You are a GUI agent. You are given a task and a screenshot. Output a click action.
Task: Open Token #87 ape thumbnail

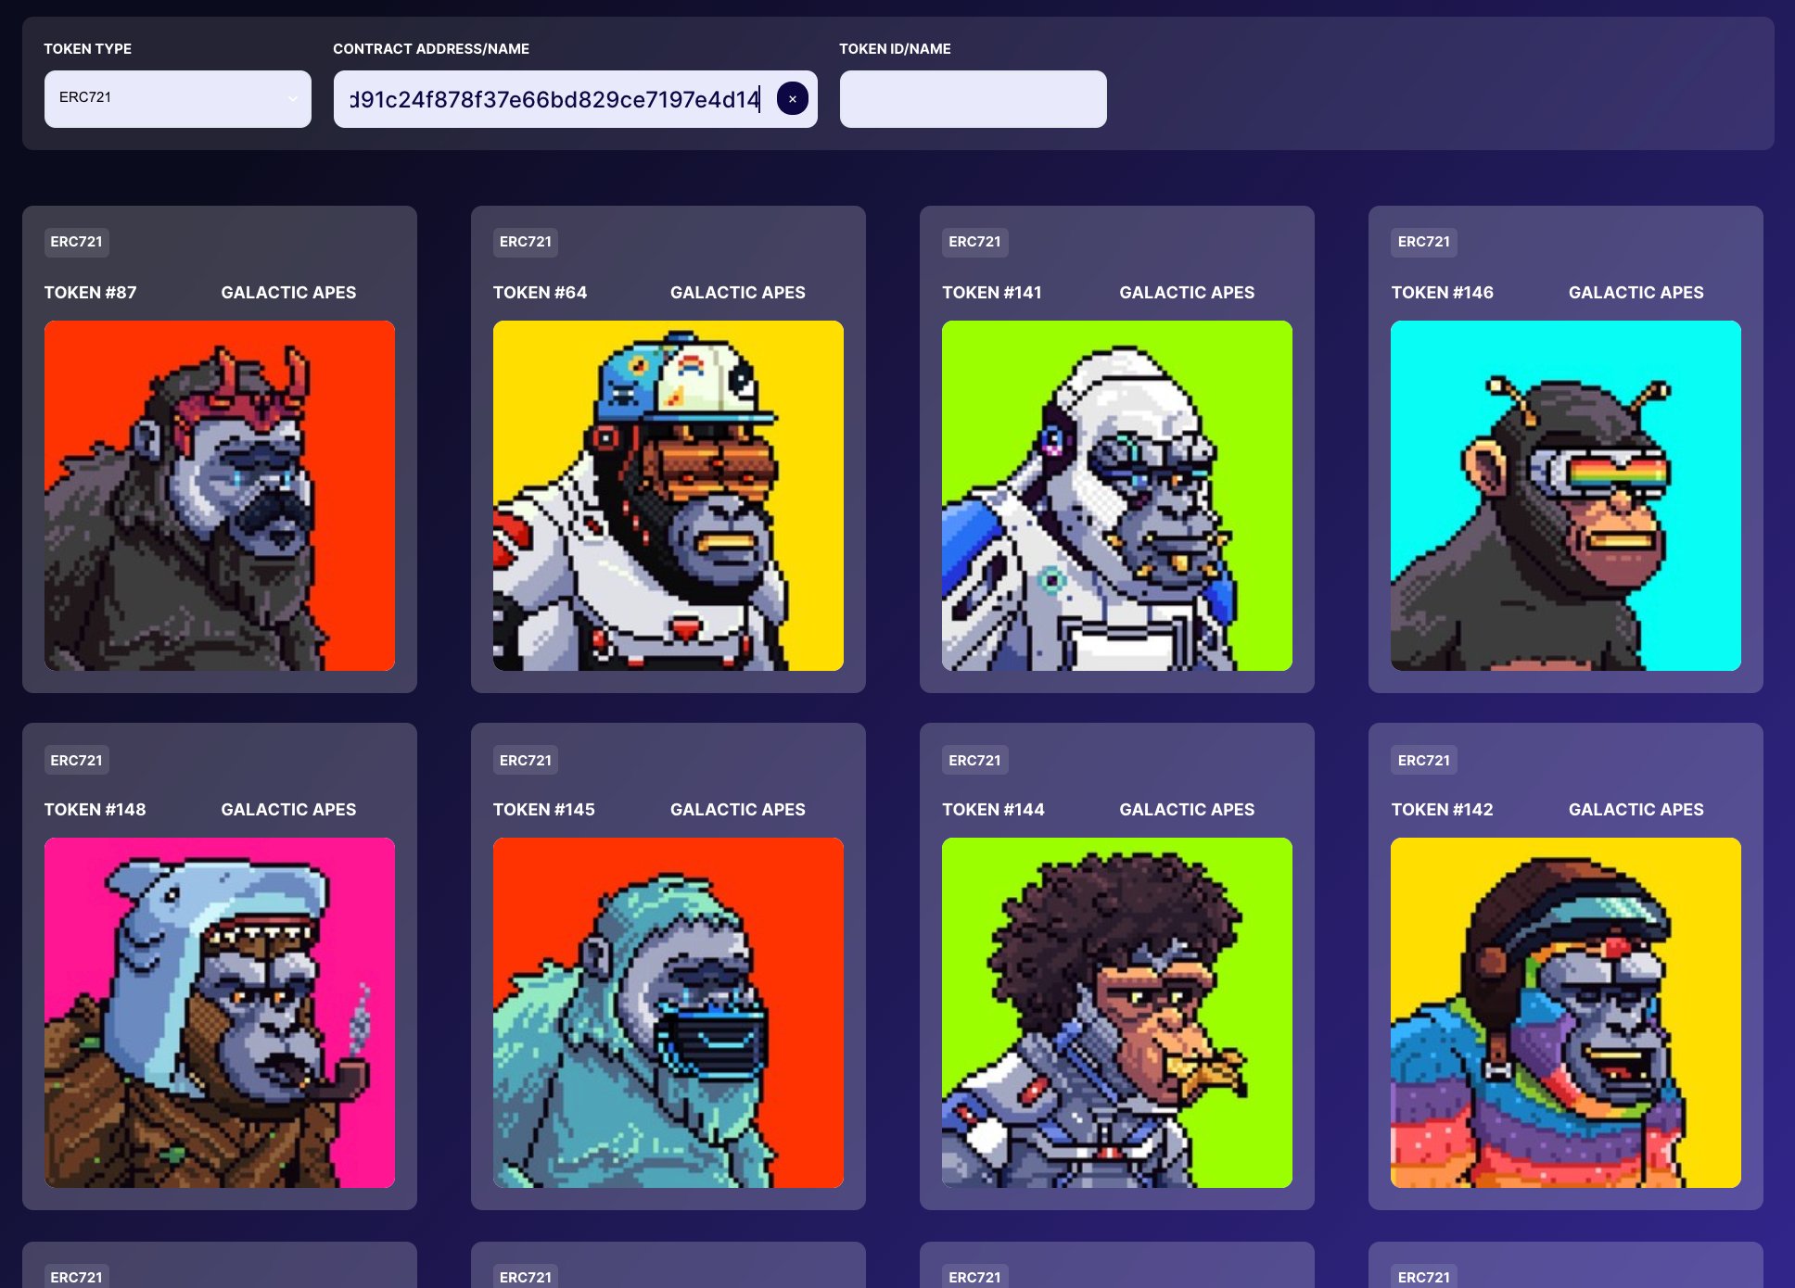220,496
